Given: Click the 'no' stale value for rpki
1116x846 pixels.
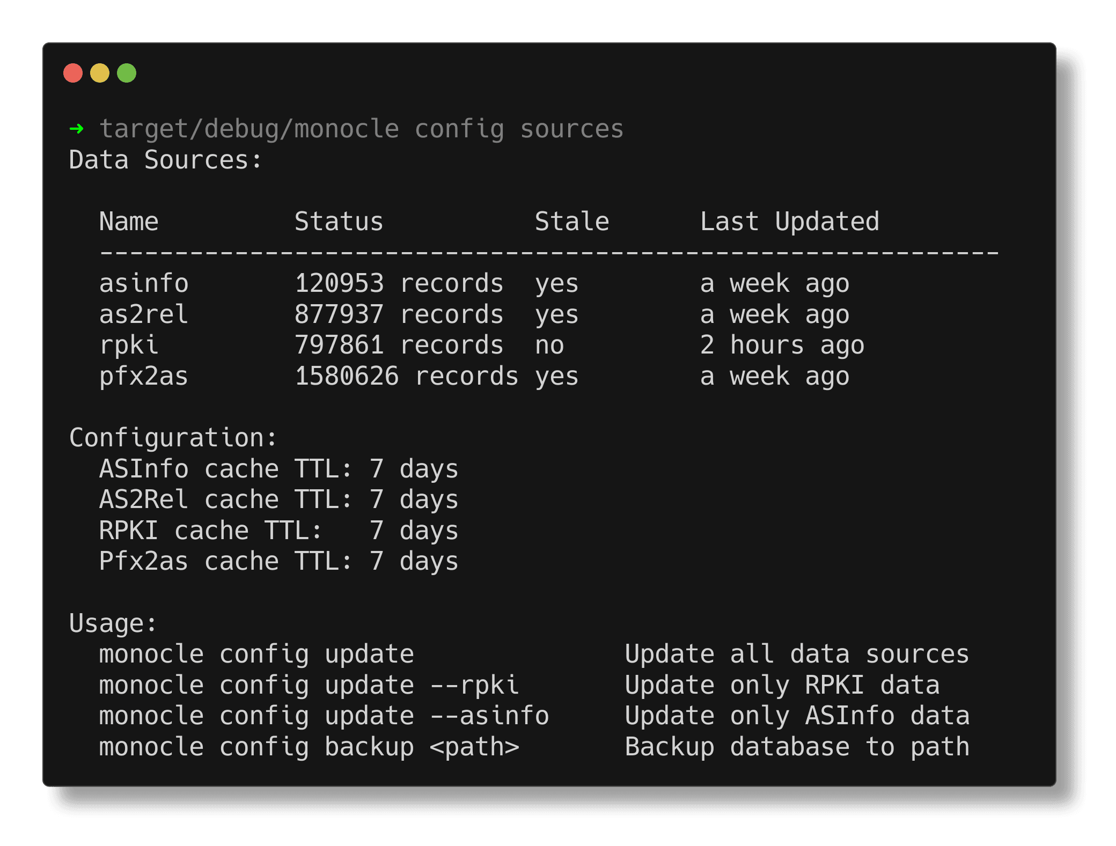Looking at the screenshot, I should 549,345.
